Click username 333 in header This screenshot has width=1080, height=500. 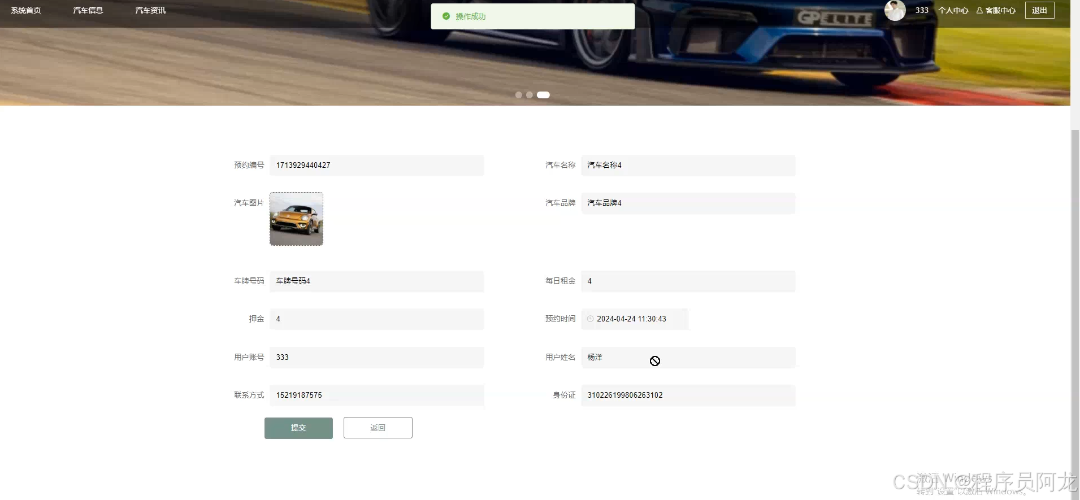tap(922, 10)
